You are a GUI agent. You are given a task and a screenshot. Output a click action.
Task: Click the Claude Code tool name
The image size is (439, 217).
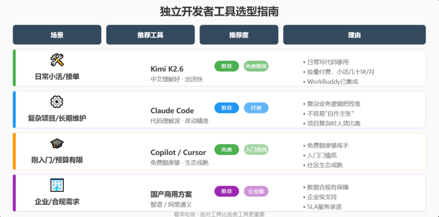[x=172, y=111]
